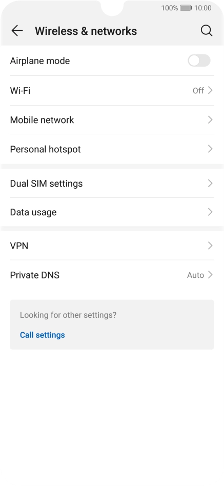Open the search magnifier icon
This screenshot has width=224, height=486.
[207, 31]
